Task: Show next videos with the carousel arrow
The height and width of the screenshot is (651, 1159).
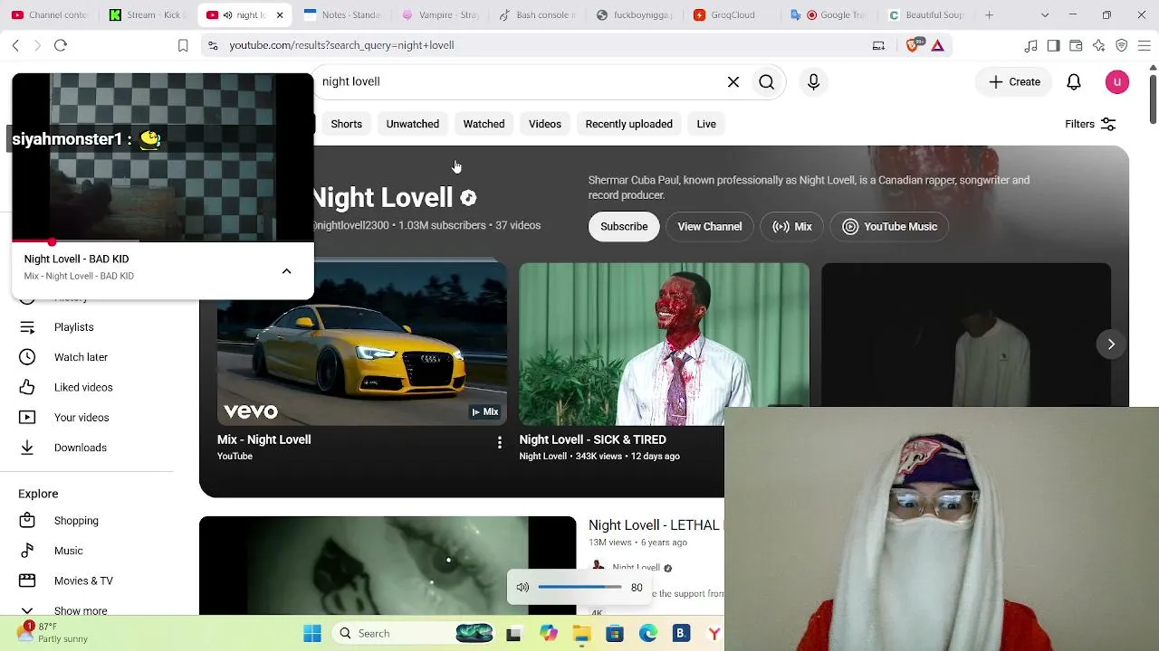Action: (1111, 344)
